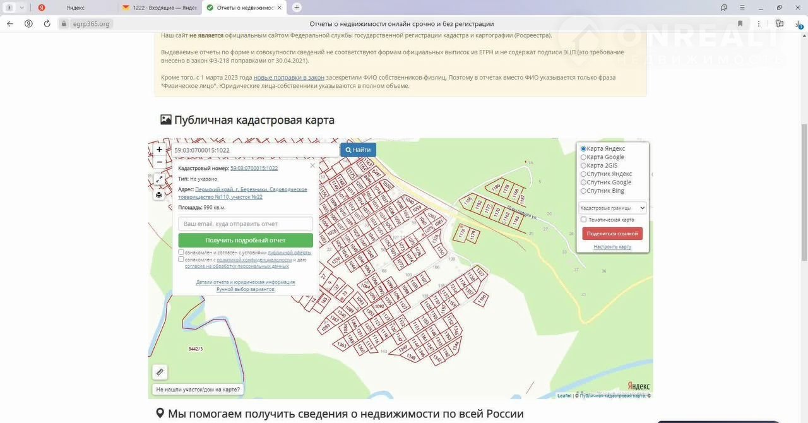
Task: Bookmark this page in address bar
Action: [740, 23]
